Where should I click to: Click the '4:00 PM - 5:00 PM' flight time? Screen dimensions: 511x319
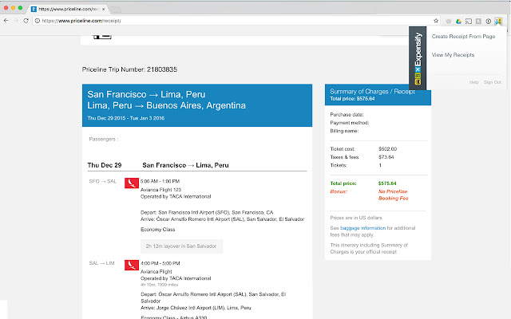tap(160, 263)
